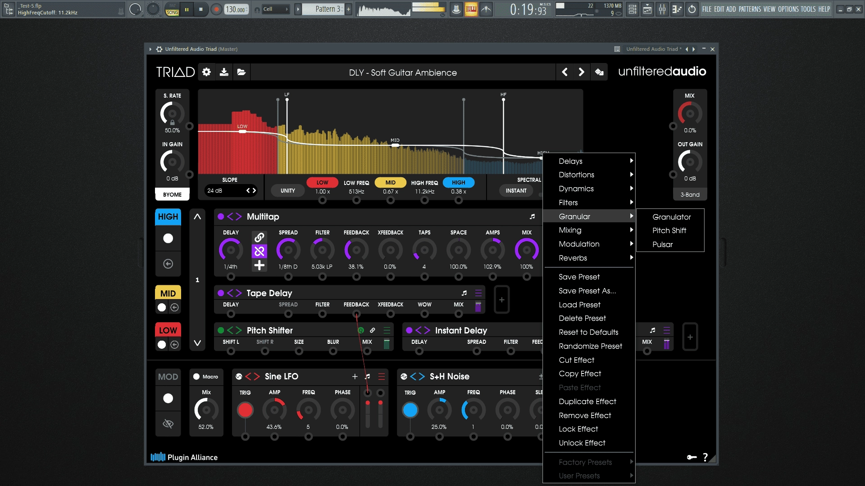Expand the Dynamics submenu
This screenshot has width=865, height=486.
point(589,189)
